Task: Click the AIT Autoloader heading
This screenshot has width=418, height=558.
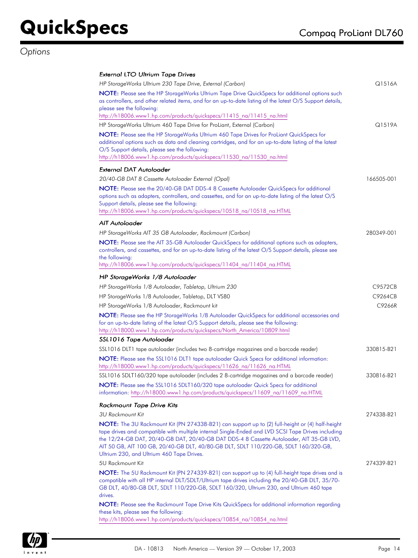Action: pyautogui.click(x=120, y=223)
